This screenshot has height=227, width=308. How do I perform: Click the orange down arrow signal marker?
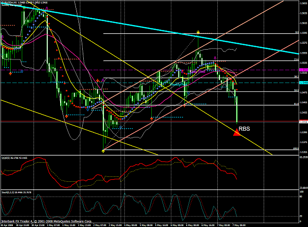98,80
